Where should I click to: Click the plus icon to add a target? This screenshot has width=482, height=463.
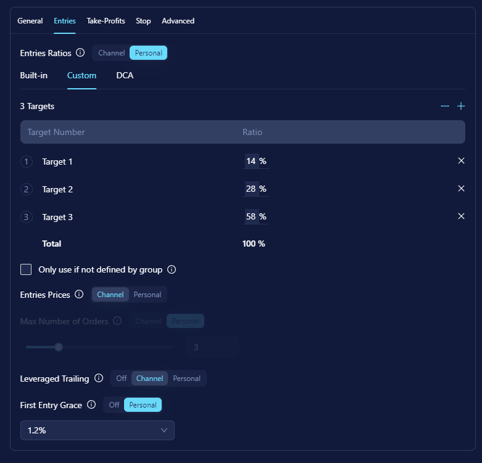click(x=460, y=106)
